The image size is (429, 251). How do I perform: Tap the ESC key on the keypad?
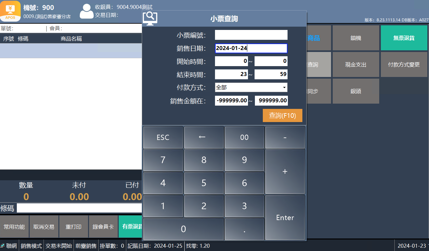(163, 138)
